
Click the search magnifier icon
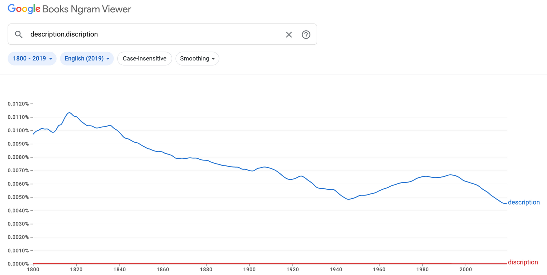[x=19, y=34]
